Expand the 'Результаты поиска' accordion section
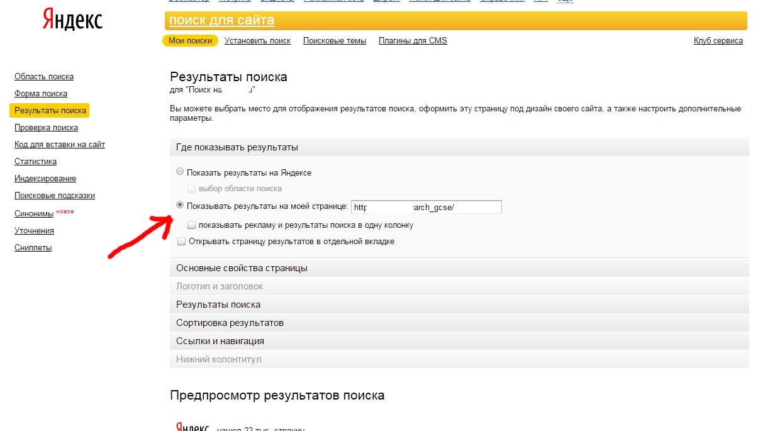The image size is (775, 431). 459,305
